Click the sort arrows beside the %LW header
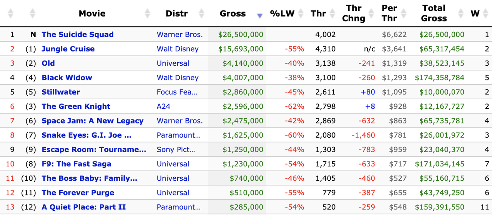492x215 pixels. pos(301,13)
